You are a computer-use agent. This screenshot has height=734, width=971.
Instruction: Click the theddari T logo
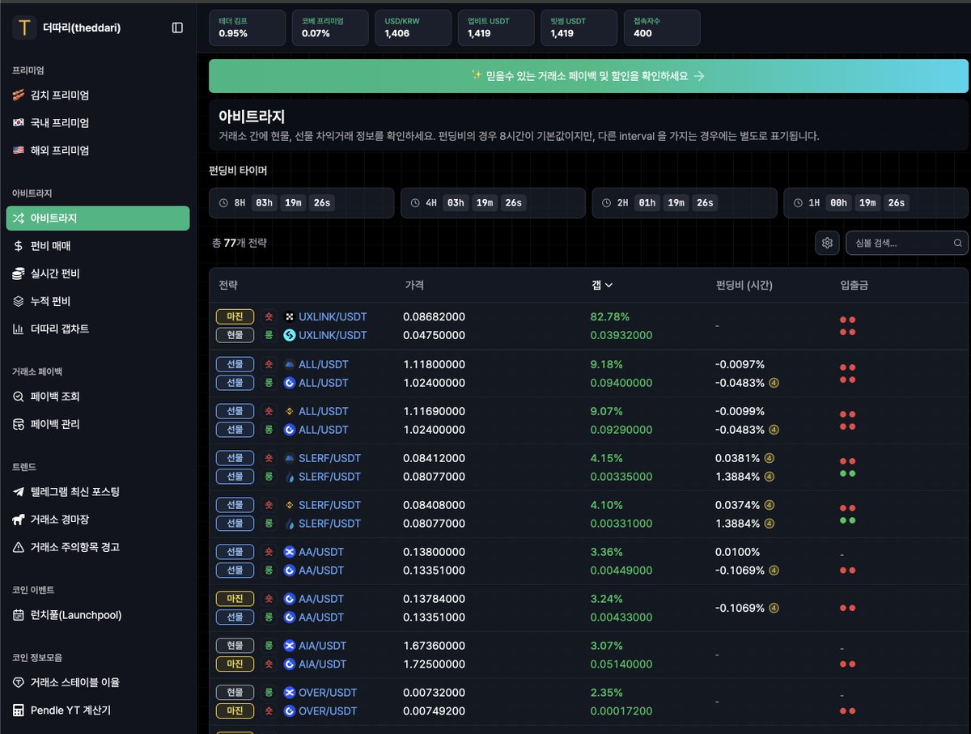[x=24, y=28]
